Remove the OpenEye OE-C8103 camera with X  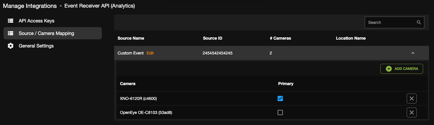pos(412,112)
